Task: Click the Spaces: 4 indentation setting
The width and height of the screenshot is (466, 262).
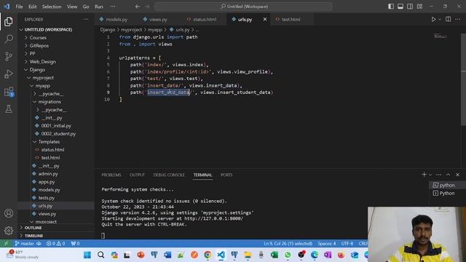Action: 326,243
